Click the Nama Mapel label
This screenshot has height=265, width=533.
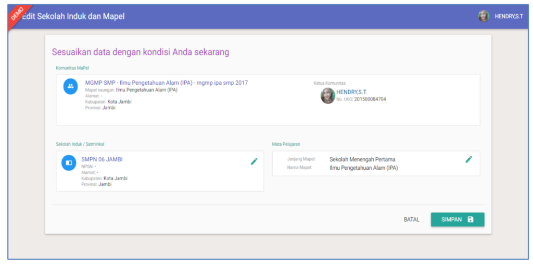point(299,168)
